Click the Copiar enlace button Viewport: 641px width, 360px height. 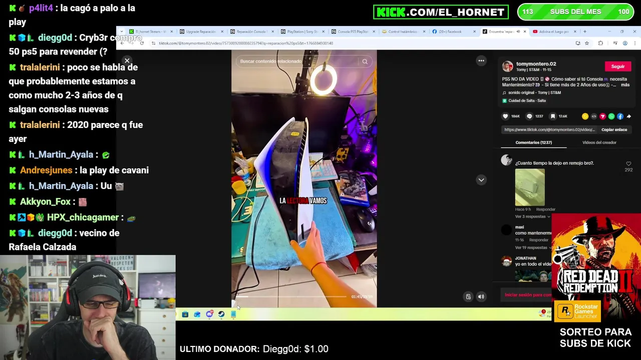coord(614,130)
